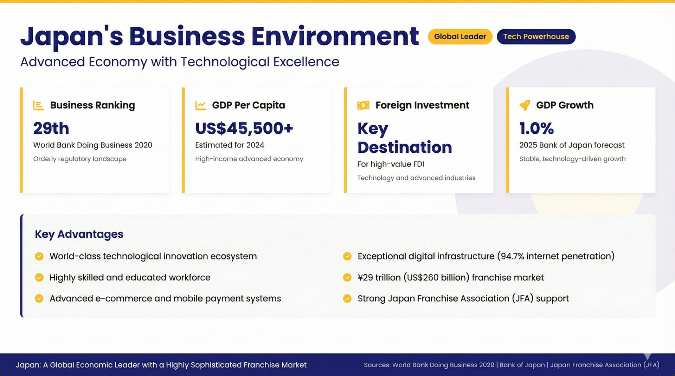Click the Japan's Business Environment title
675x376 pixels.
point(220,37)
